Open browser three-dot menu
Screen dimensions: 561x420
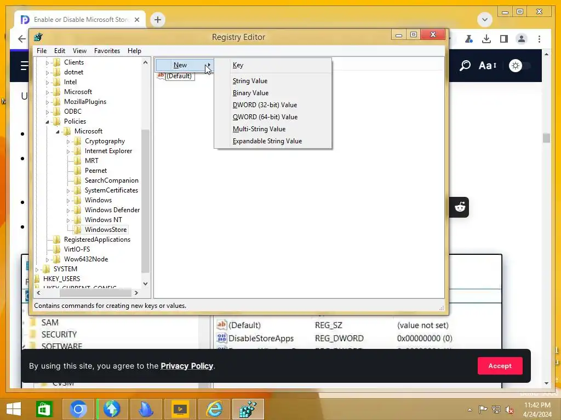(539, 39)
